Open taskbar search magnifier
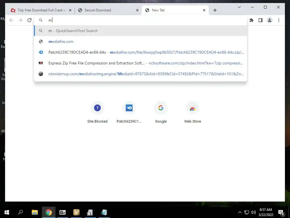The width and height of the screenshot is (290, 218). click(20, 212)
